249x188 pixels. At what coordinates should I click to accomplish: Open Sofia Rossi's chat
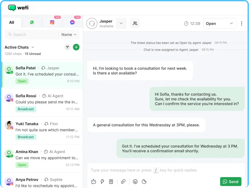tap(42, 102)
